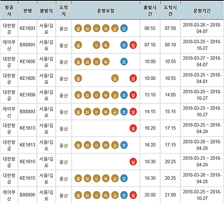Click departure time 14:15
This screenshot has width=224, height=203.
(x=150, y=112)
